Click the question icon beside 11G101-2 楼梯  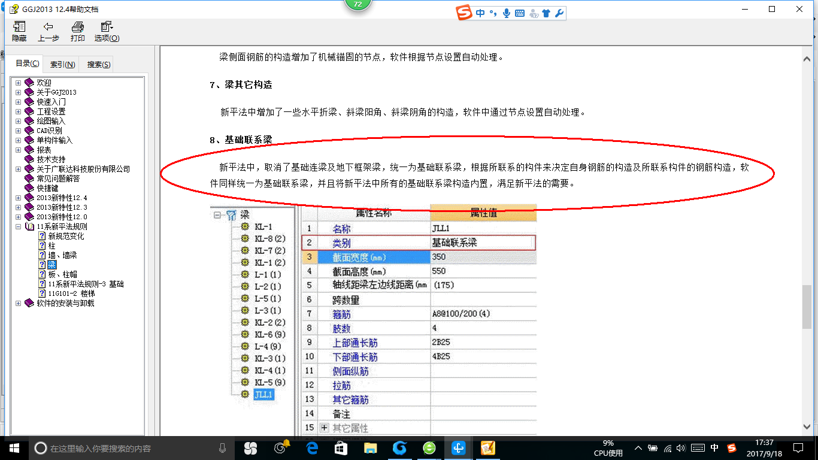point(42,293)
